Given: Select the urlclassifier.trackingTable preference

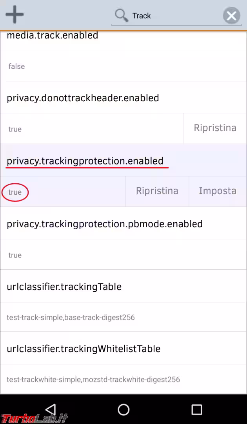Looking at the screenshot, I should (x=64, y=287).
